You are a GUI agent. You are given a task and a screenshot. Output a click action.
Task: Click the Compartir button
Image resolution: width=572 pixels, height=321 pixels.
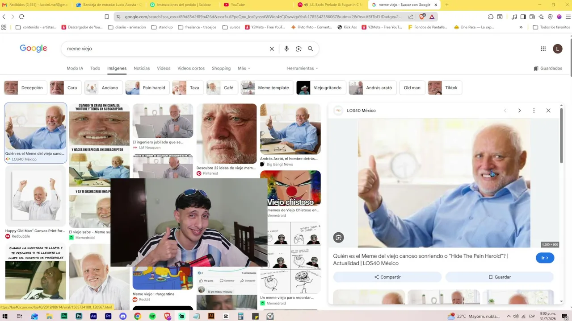click(x=387, y=277)
